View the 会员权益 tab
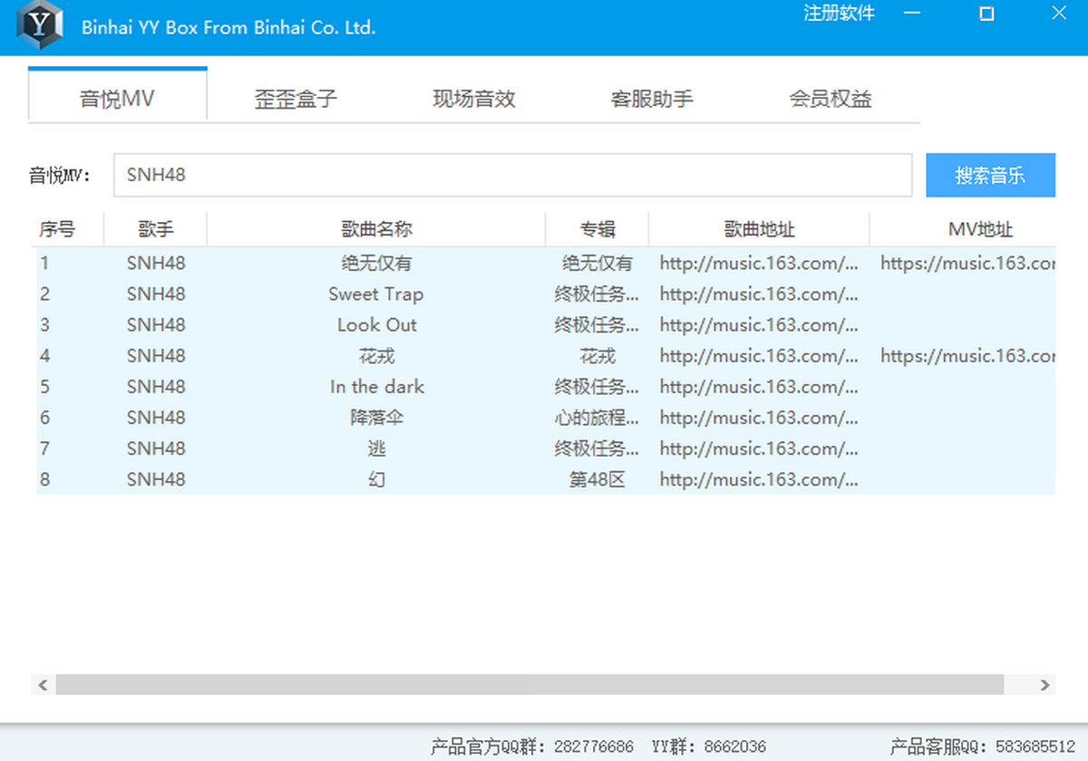1088x761 pixels. [x=831, y=99]
